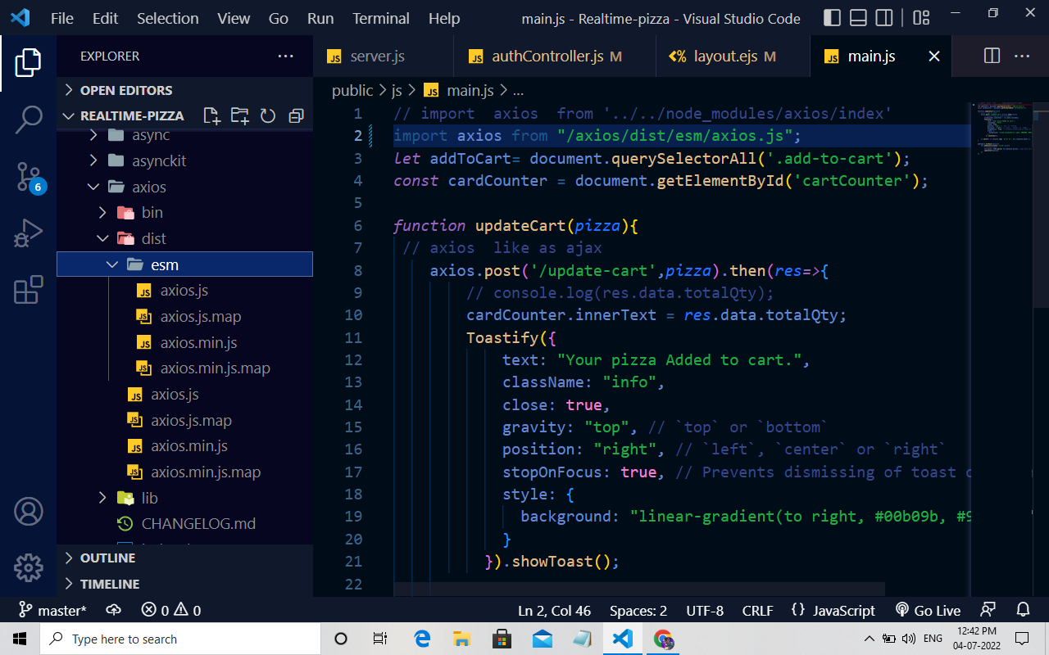Toggle the bottom panel layout icon
This screenshot has width=1049, height=655.
pyautogui.click(x=858, y=18)
